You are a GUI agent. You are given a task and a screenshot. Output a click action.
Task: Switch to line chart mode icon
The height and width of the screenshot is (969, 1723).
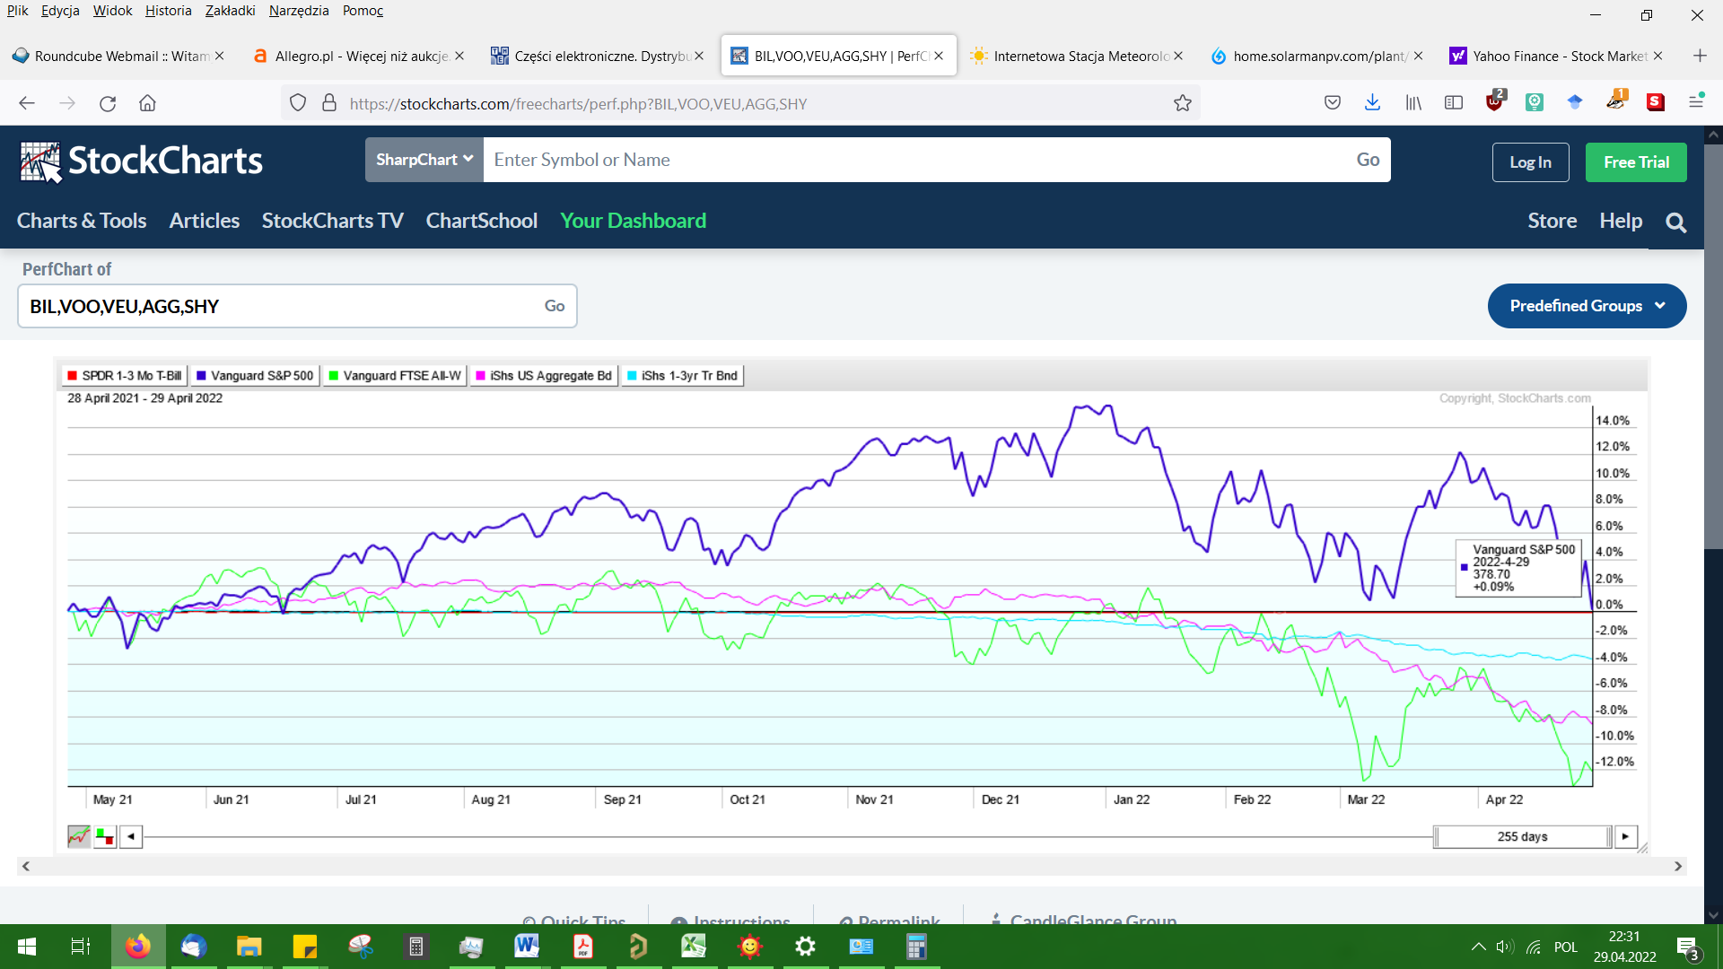click(x=79, y=836)
